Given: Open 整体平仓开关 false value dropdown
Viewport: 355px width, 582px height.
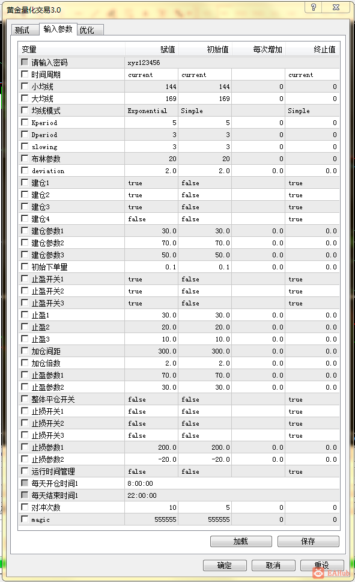Looking at the screenshot, I should [x=151, y=399].
